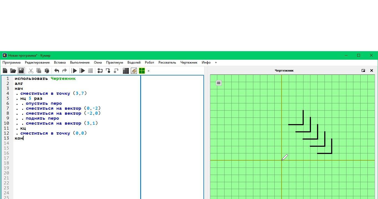Create a new program file
The height and width of the screenshot is (199, 378).
(x=5, y=71)
